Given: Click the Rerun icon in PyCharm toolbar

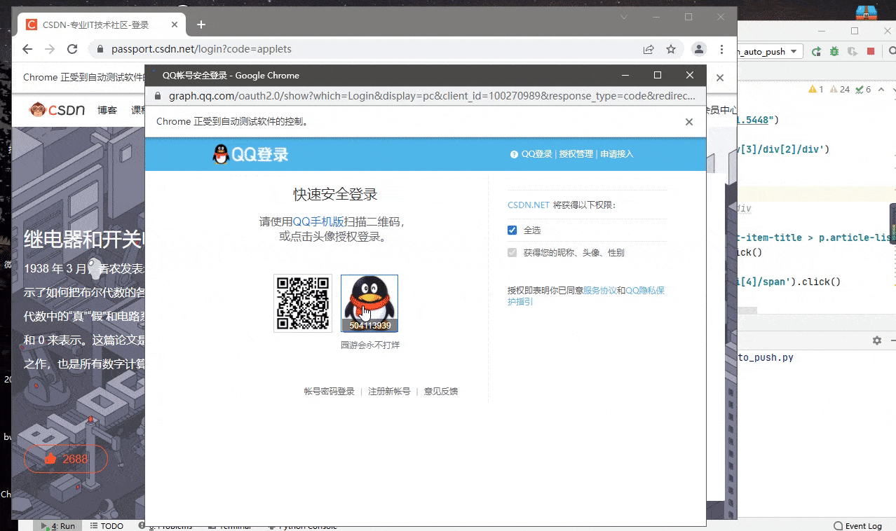Looking at the screenshot, I should (x=816, y=51).
